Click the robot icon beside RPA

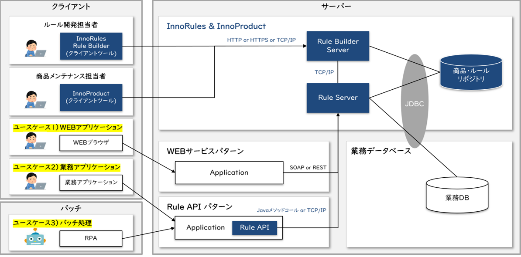coord(35,236)
